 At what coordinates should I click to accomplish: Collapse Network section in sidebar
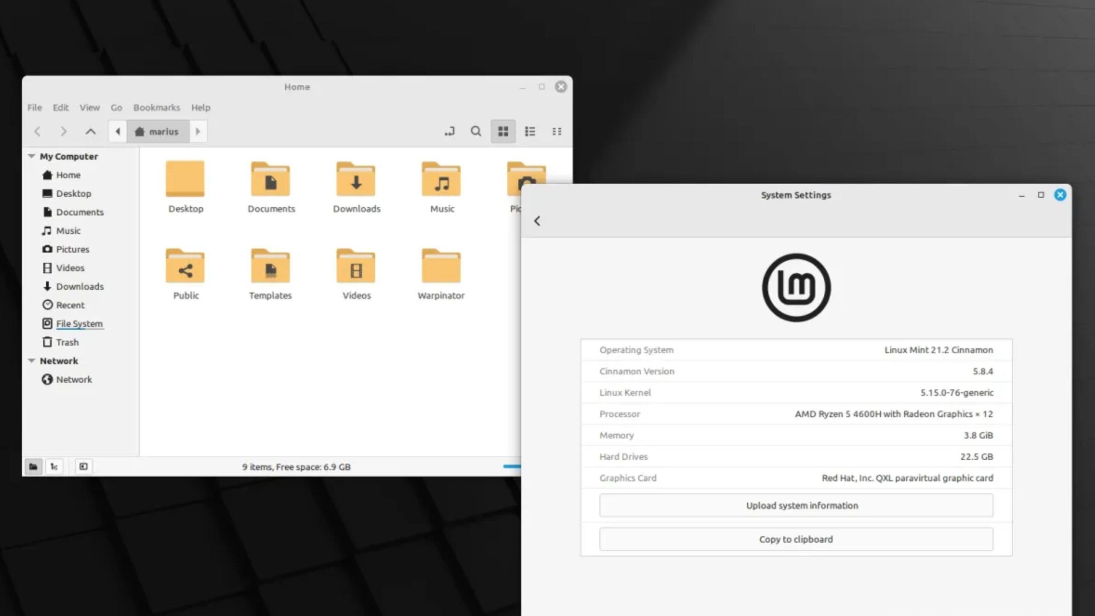click(x=32, y=361)
